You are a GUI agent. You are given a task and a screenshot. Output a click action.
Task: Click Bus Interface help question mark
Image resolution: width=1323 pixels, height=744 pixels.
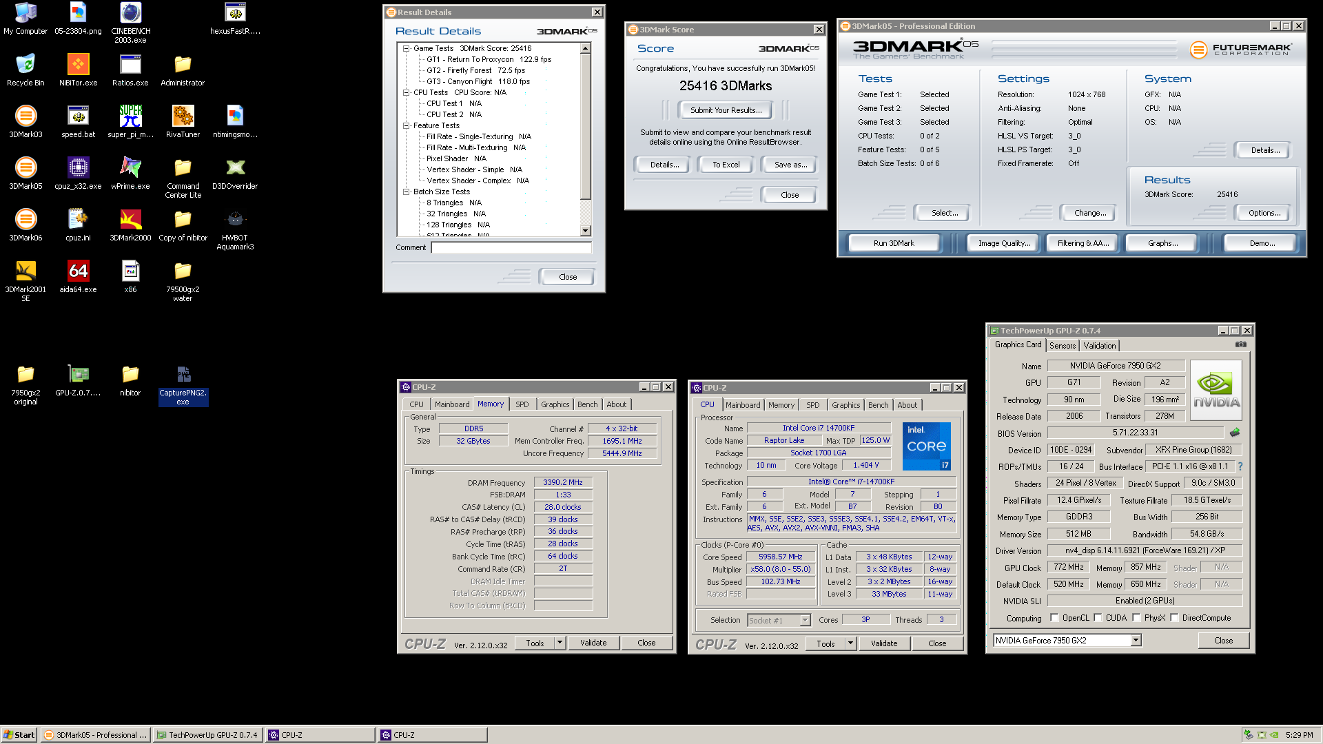(1240, 466)
